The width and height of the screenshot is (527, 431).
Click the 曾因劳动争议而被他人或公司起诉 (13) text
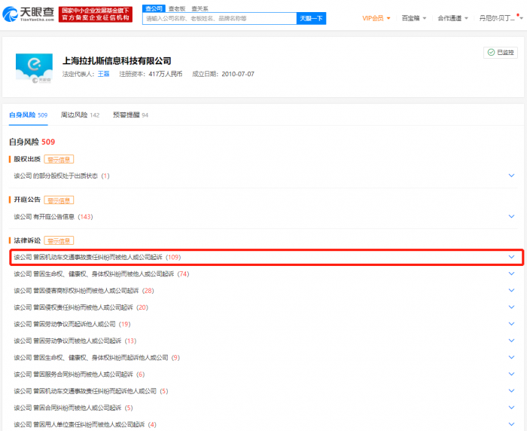click(x=84, y=341)
